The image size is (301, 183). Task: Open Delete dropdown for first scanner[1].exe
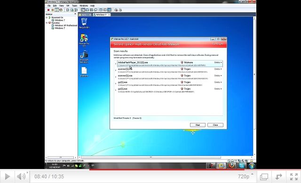tap(218, 69)
